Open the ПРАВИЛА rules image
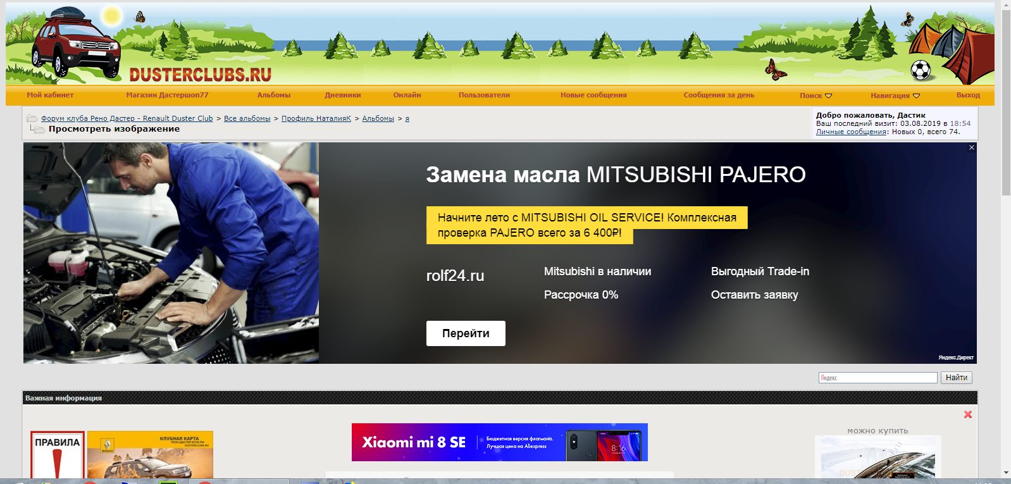Viewport: 1011px width, 484px height. [58, 455]
